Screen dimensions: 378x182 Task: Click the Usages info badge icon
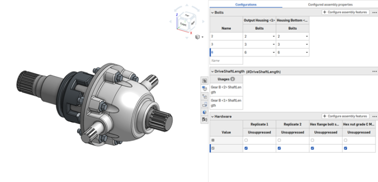[232, 79]
